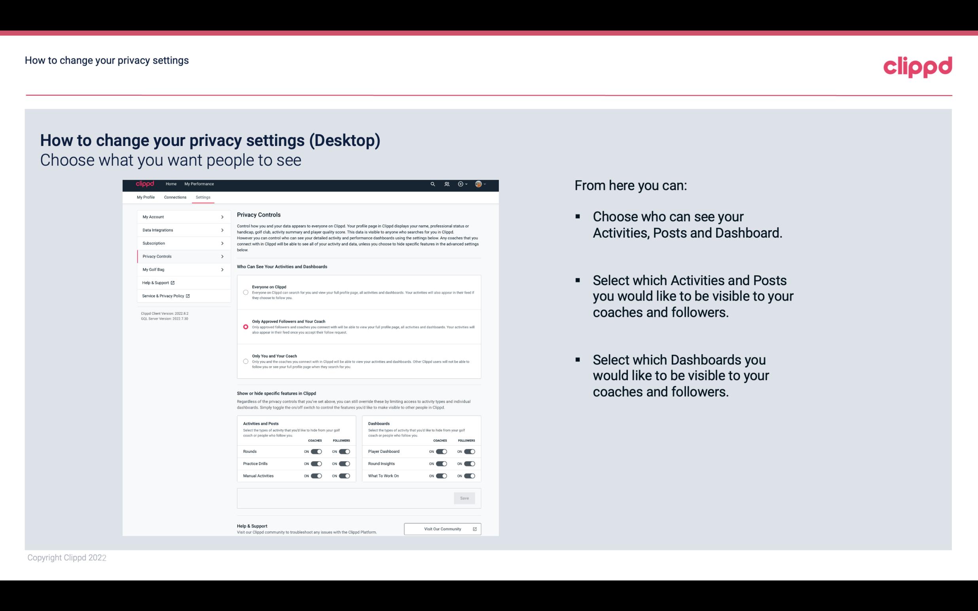
Task: Toggle Practice Drills for Followers on
Action: coord(344,464)
